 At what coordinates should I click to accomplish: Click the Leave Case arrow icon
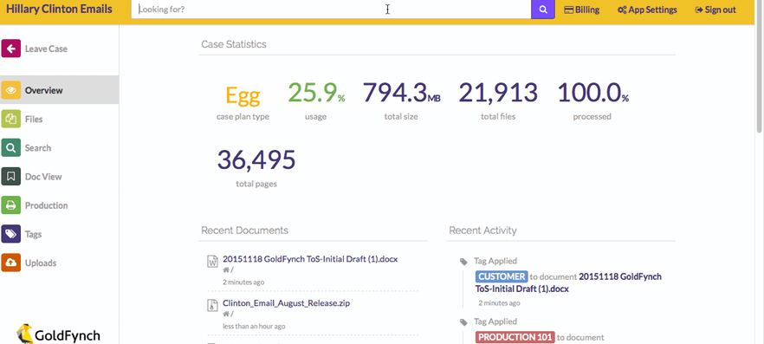(10, 49)
